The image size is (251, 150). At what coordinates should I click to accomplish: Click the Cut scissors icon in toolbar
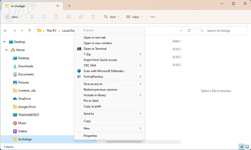coord(32,17)
